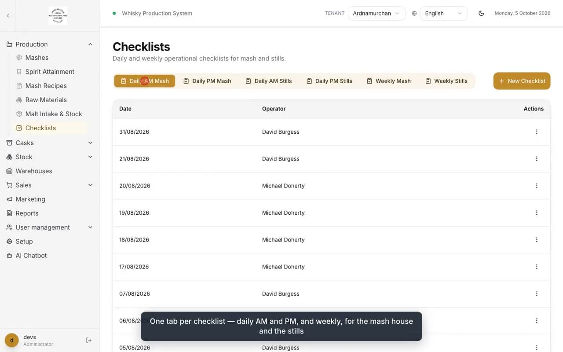Toggle dark mode with the moon icon
The height and width of the screenshot is (352, 563).
click(481, 13)
